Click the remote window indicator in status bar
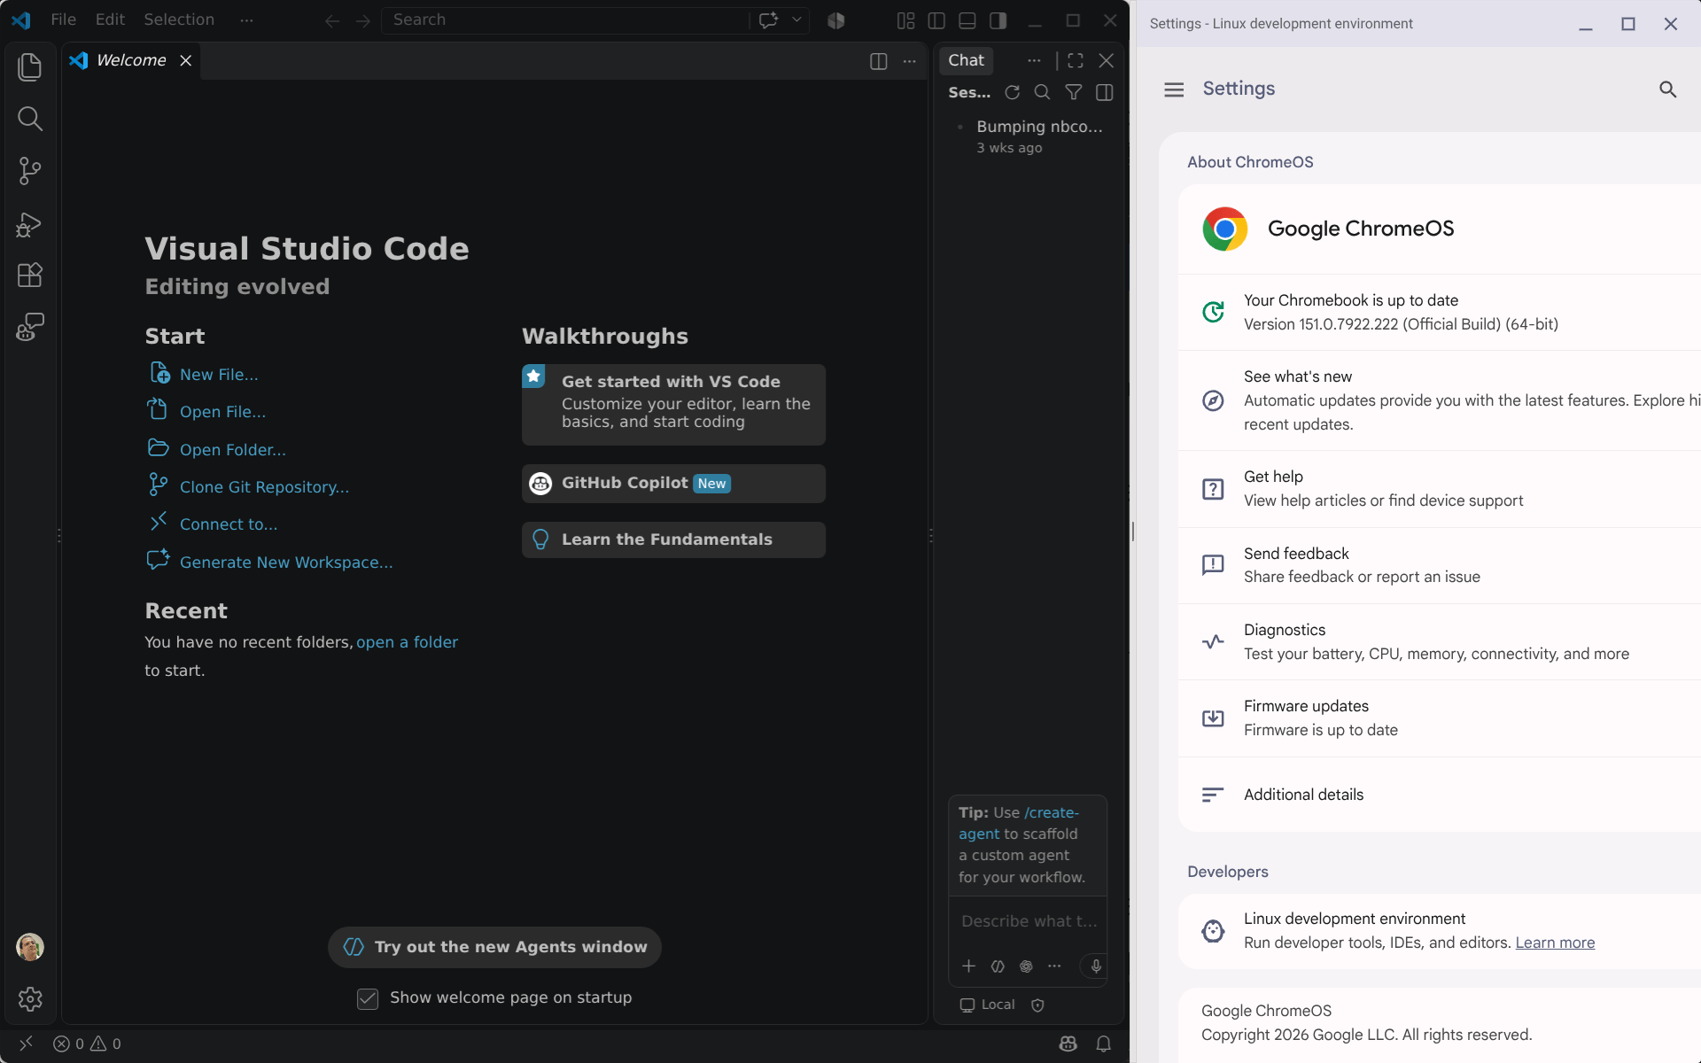Viewport: 1701px width, 1063px height. click(x=26, y=1044)
